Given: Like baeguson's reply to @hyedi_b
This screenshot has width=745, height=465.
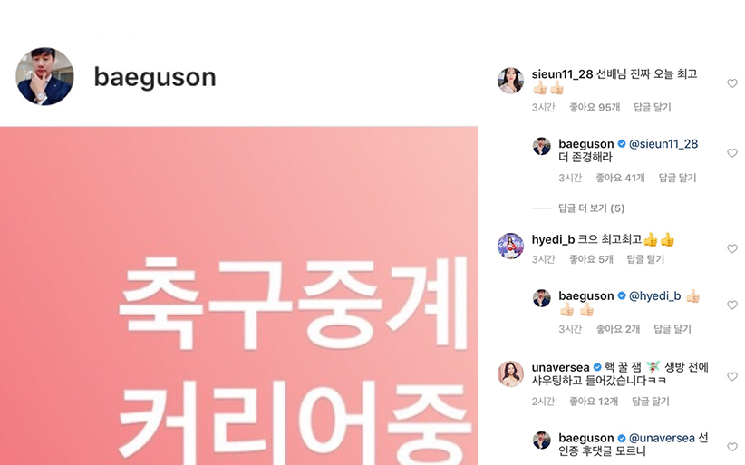Looking at the screenshot, I should (x=732, y=305).
